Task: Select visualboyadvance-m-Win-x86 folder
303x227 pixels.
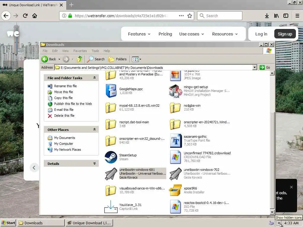Action: 111,190
